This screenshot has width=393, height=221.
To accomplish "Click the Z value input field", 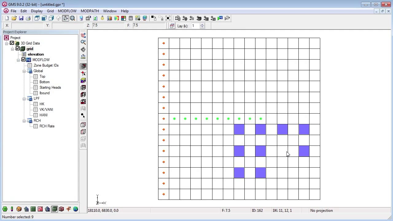I will click(108, 25).
